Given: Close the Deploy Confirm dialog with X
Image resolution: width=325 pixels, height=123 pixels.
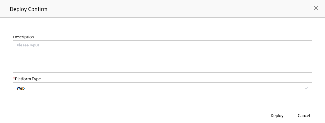Looking at the screenshot, I should (316, 8).
